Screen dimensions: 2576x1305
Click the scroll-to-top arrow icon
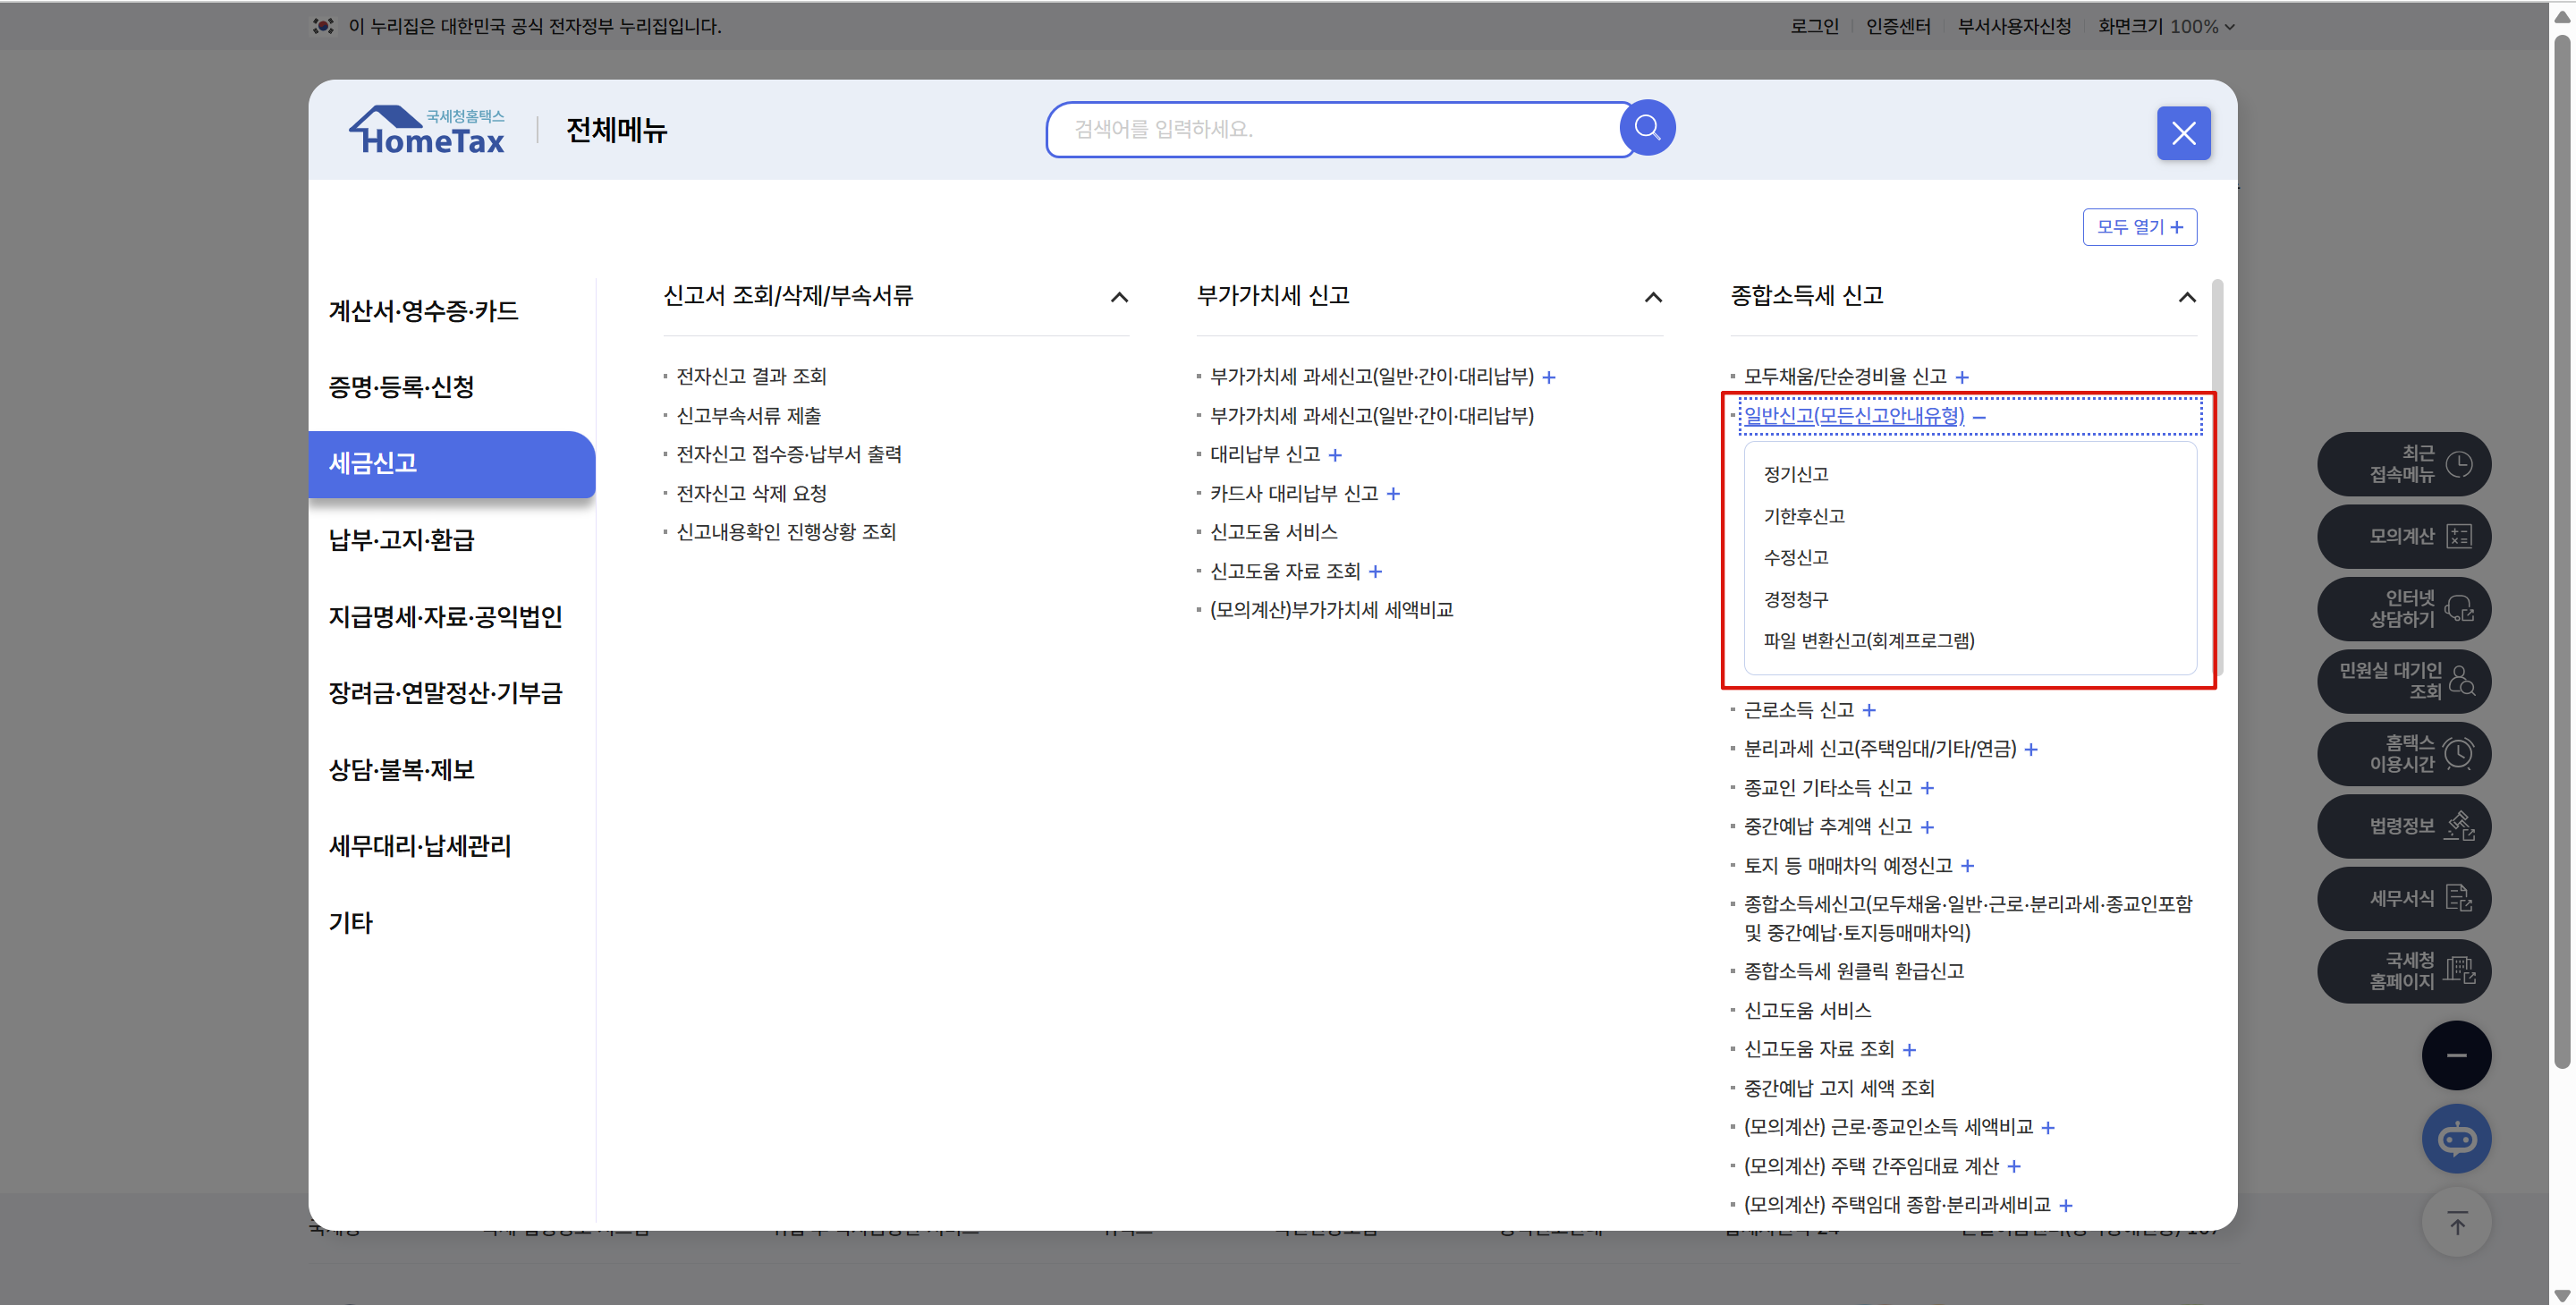click(x=2456, y=1222)
